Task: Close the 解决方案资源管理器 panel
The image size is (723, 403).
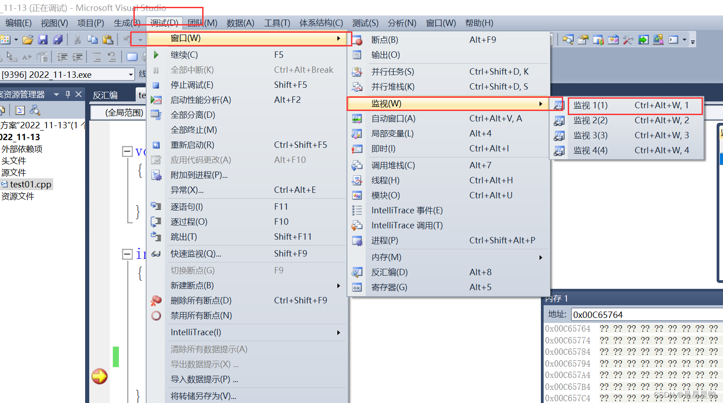Action: [79, 94]
